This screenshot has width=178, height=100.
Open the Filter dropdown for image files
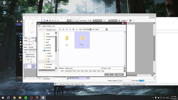[x=95, y=71]
